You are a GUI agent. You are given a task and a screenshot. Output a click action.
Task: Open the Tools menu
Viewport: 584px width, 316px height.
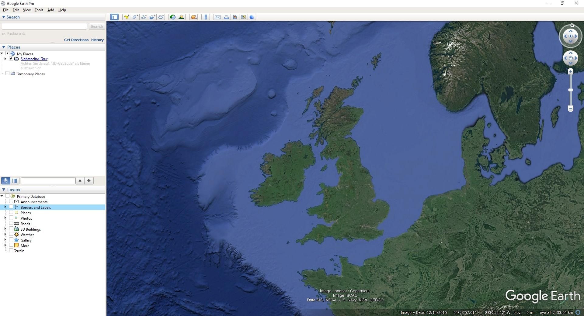tap(39, 10)
